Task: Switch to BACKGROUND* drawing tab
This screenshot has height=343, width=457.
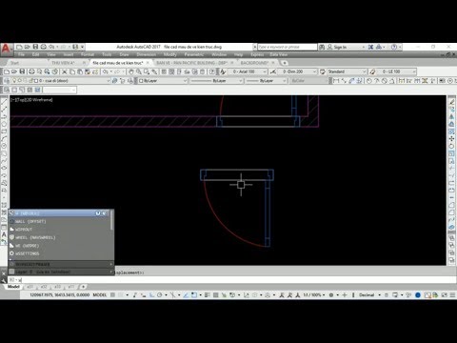Action: point(254,63)
